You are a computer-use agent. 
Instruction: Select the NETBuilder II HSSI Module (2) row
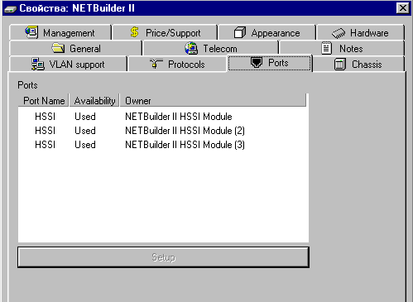[x=163, y=131]
